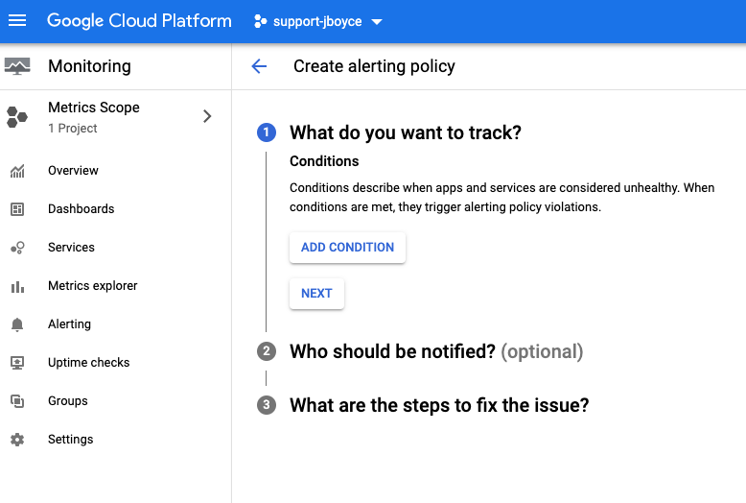Click the Overview chart icon

(x=17, y=171)
